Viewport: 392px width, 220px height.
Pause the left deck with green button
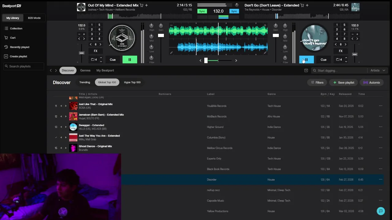point(130,60)
